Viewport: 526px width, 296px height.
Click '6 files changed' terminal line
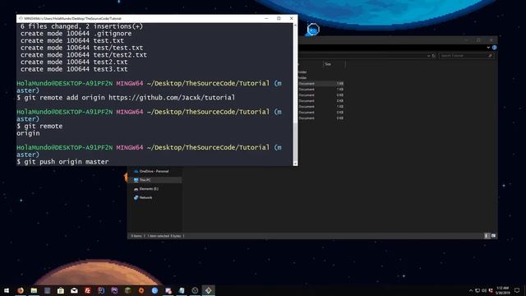81,26
